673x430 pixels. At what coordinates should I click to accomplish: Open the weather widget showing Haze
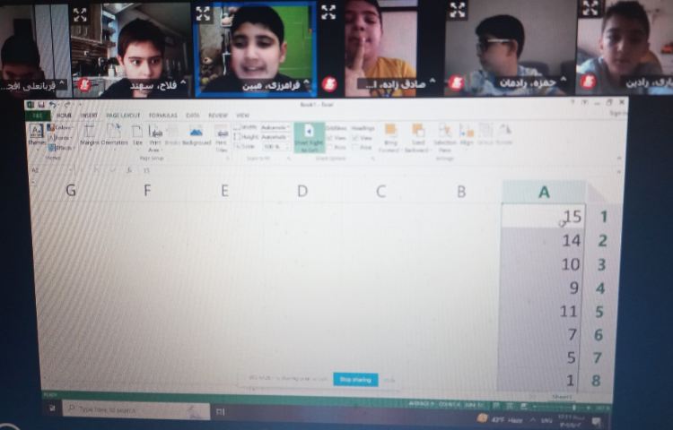[x=500, y=419]
